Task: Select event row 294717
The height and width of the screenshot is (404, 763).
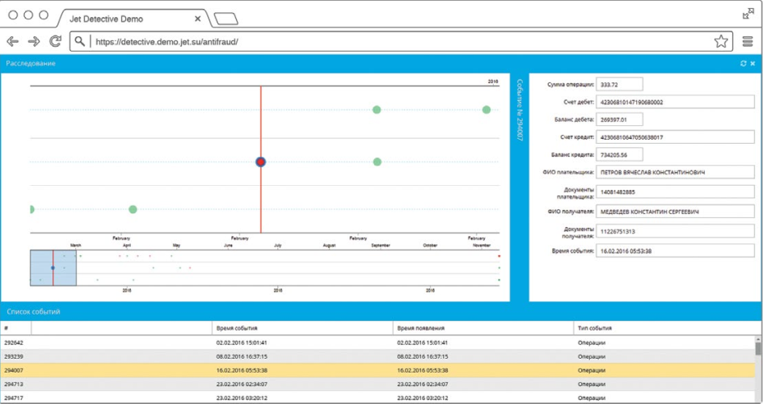Action: [377, 398]
